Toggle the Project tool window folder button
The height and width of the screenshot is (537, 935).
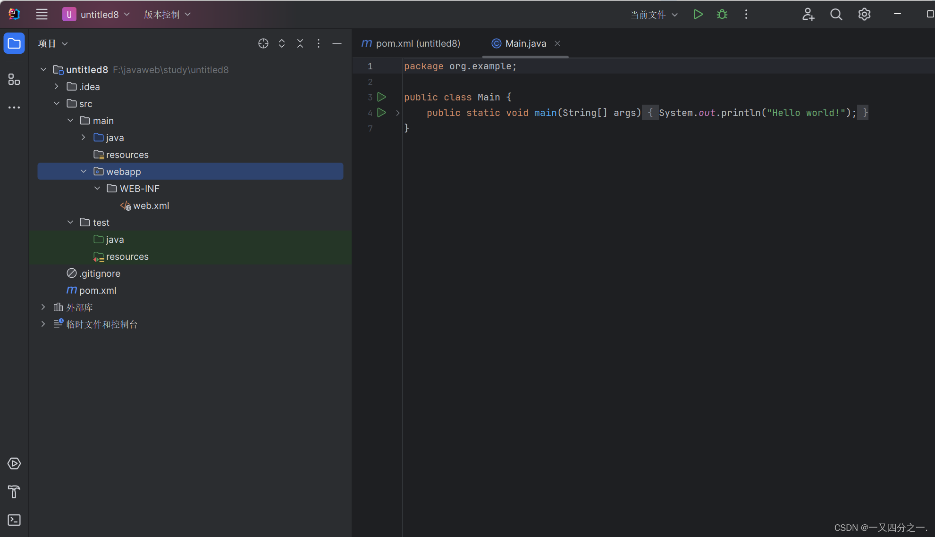click(x=14, y=43)
